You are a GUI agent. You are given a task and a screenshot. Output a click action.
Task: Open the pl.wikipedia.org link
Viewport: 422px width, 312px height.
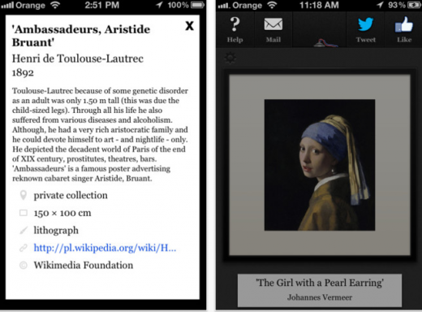pyautogui.click(x=105, y=248)
